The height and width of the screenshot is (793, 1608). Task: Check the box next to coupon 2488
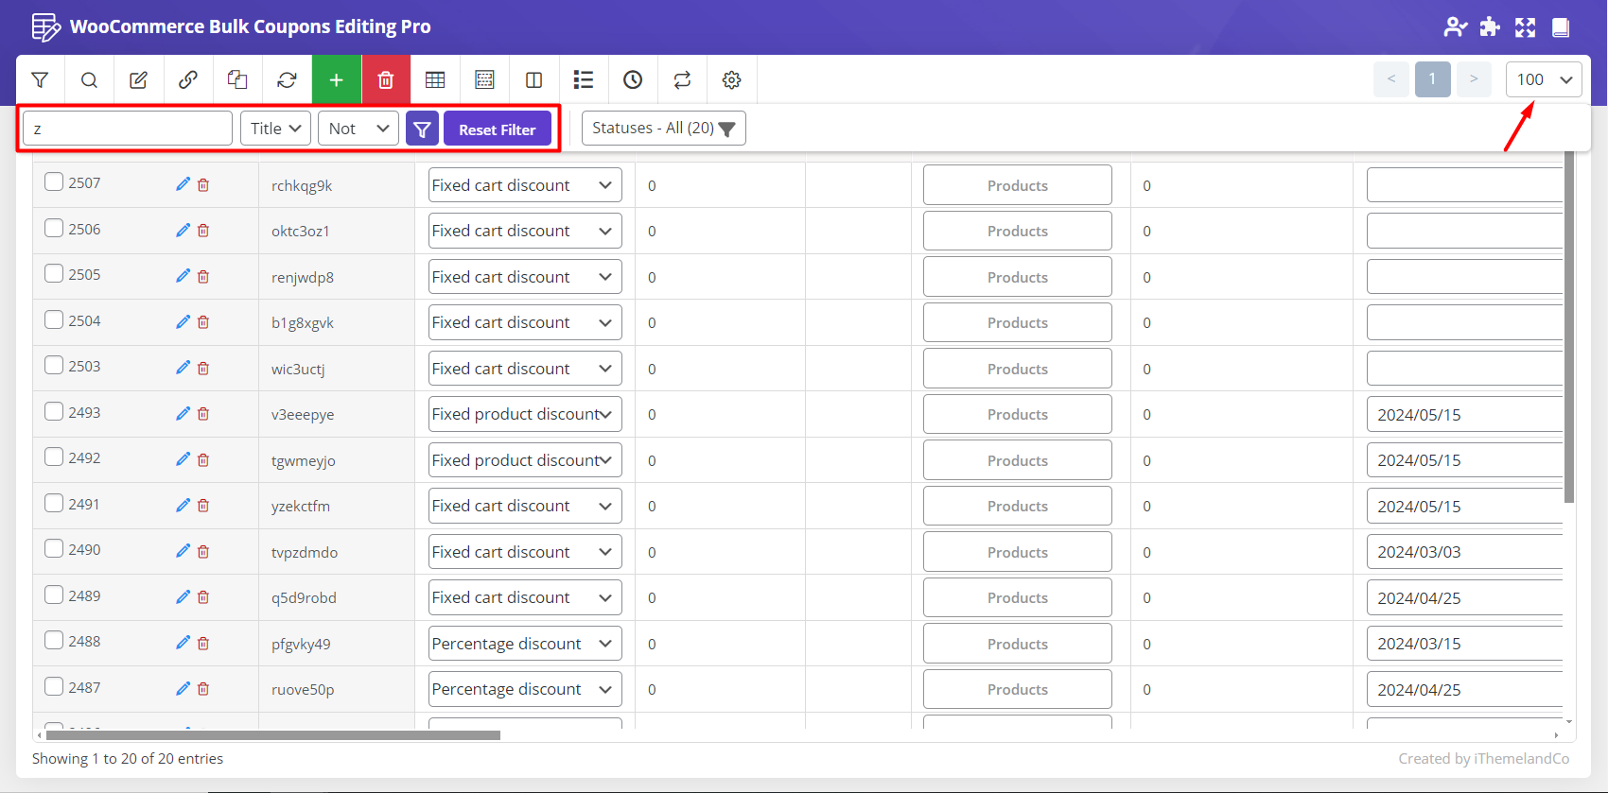(54, 641)
